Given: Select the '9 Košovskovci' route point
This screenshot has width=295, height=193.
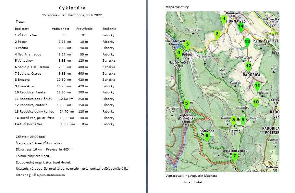Looking at the screenshot, I should click(x=25, y=86).
